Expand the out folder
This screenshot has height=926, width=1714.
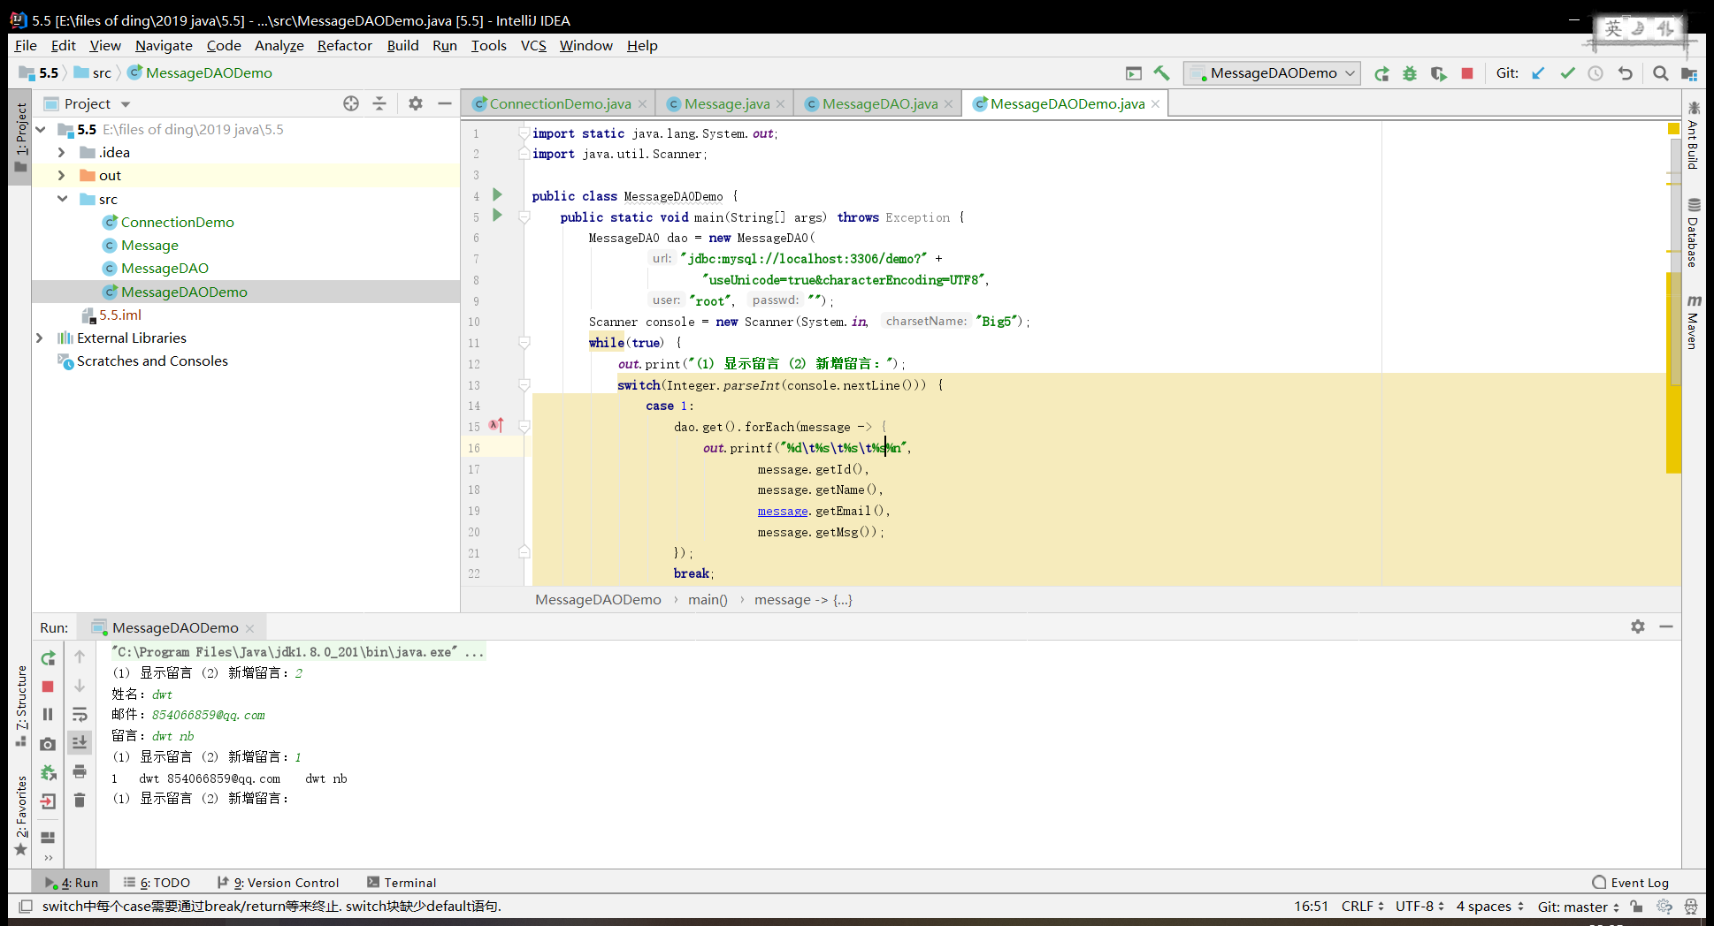click(x=62, y=175)
